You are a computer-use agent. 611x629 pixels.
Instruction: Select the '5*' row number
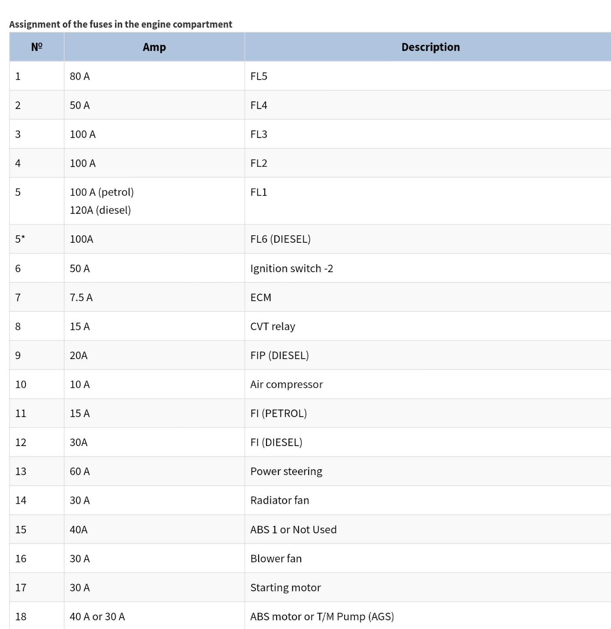(37, 239)
